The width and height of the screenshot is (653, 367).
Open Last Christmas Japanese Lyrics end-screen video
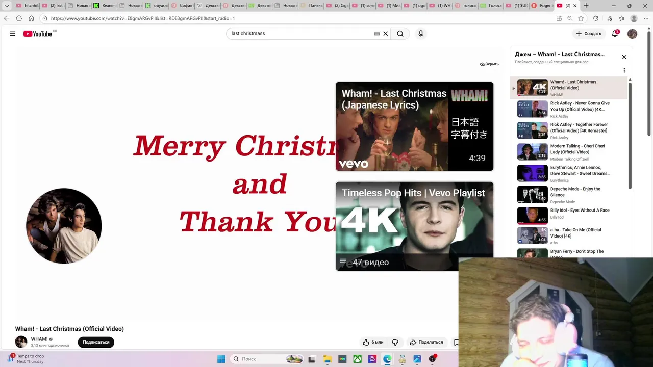click(414, 126)
